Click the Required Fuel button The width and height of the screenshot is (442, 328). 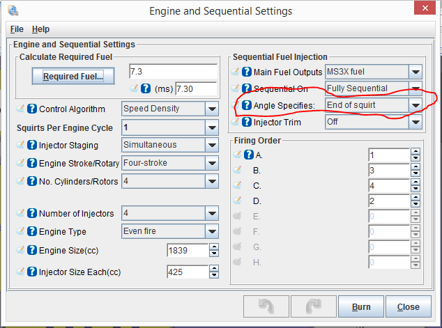pos(73,77)
